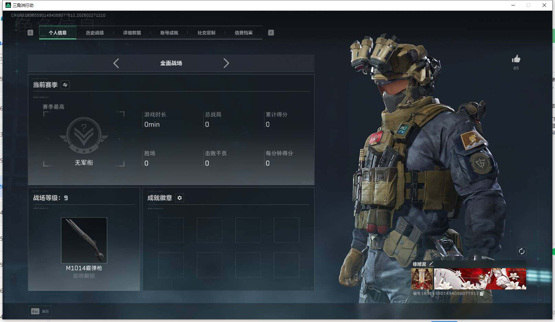Click the 当前赛季 heading
This screenshot has height=322, width=555.
45,85
